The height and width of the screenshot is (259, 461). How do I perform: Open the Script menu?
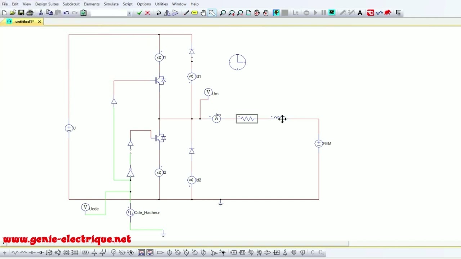127,4
